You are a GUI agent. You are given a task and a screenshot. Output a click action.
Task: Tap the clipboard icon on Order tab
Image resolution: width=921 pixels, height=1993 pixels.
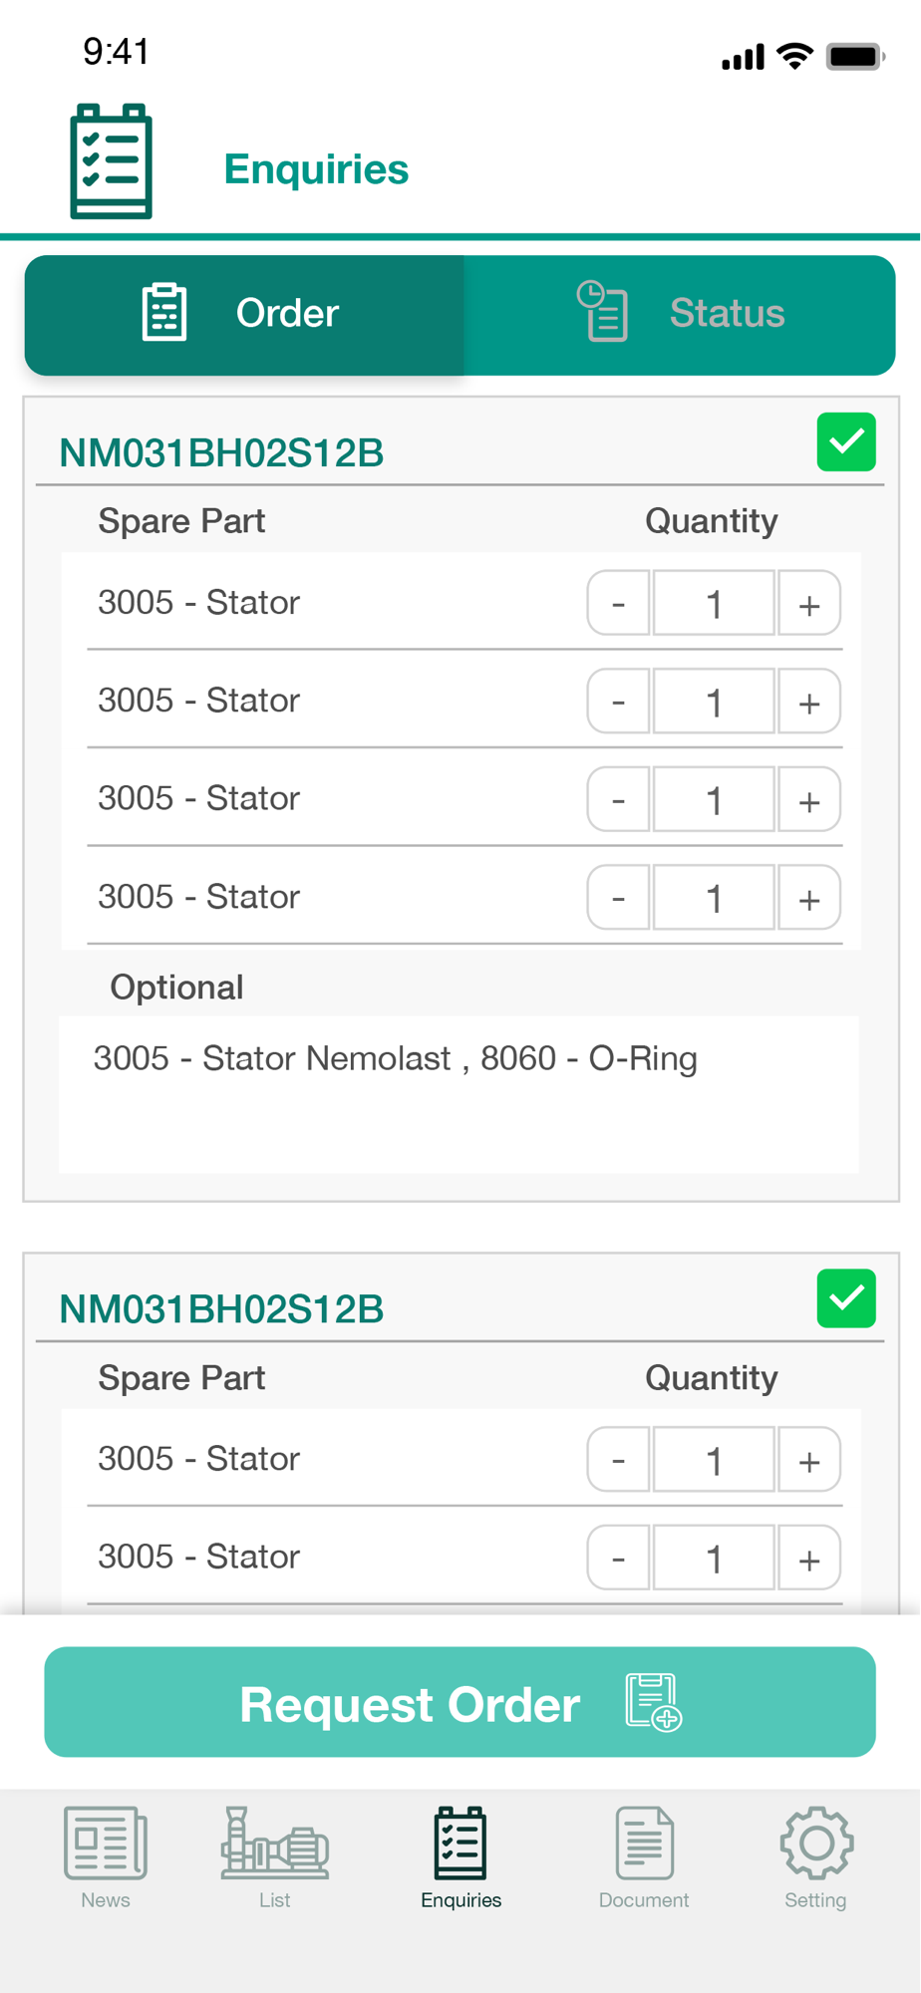[x=164, y=313]
